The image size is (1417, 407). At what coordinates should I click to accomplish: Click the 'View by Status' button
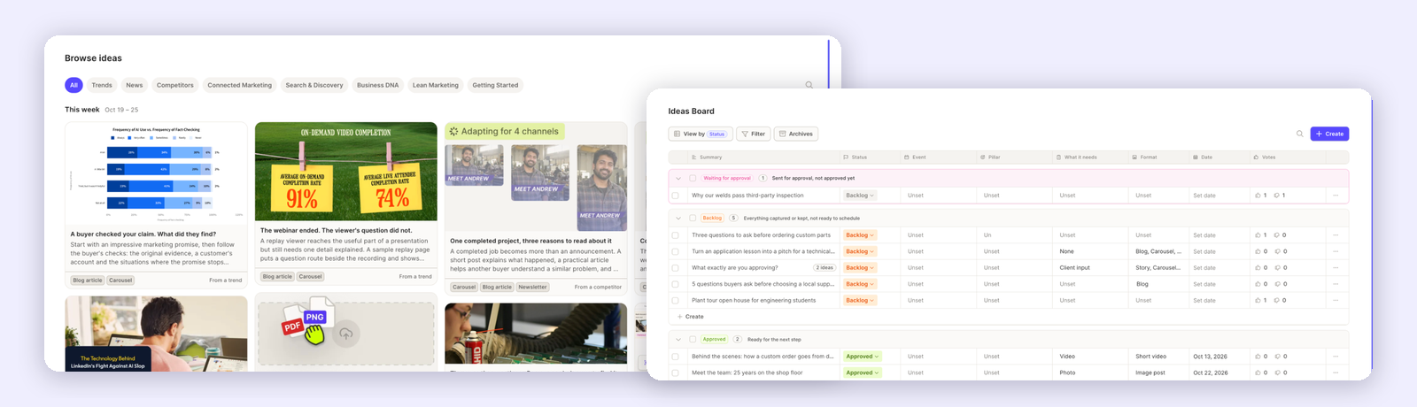700,134
